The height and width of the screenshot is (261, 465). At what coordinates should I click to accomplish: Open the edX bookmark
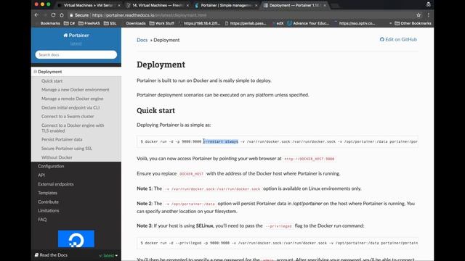pyautogui.click(x=278, y=23)
